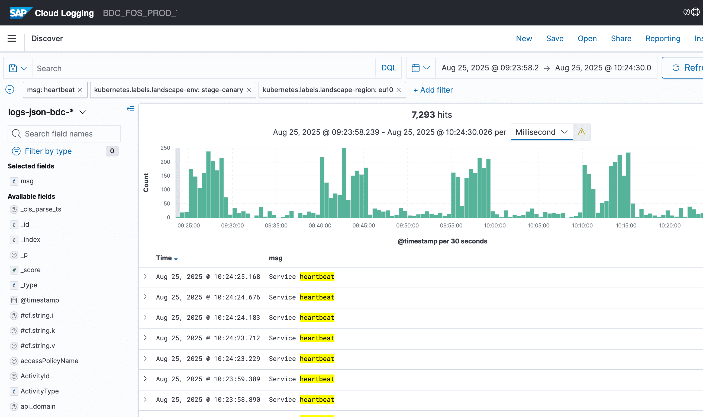Viewport: 703px width, 417px height.
Task: Open the logs-json-bdc-* index pattern dropdown
Action: click(x=82, y=112)
